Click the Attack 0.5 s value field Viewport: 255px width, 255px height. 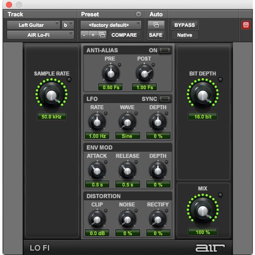coord(97,184)
